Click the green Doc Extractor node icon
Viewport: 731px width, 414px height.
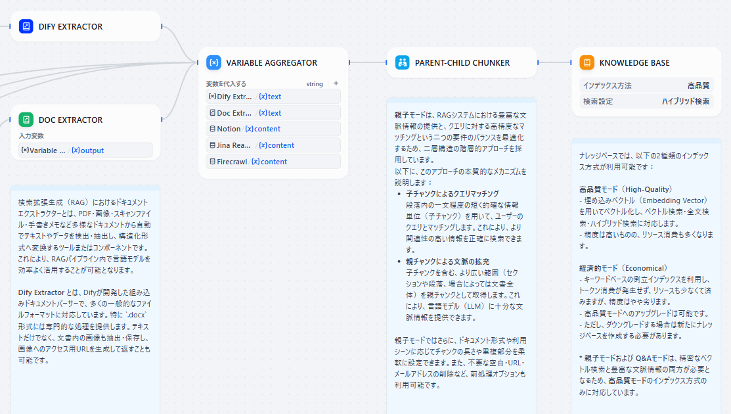click(26, 120)
